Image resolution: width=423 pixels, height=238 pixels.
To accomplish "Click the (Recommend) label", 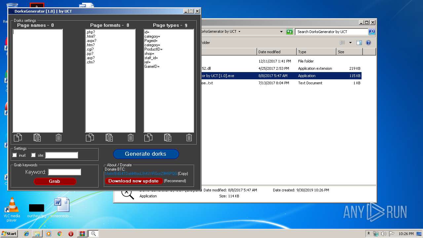I will 175,181.
